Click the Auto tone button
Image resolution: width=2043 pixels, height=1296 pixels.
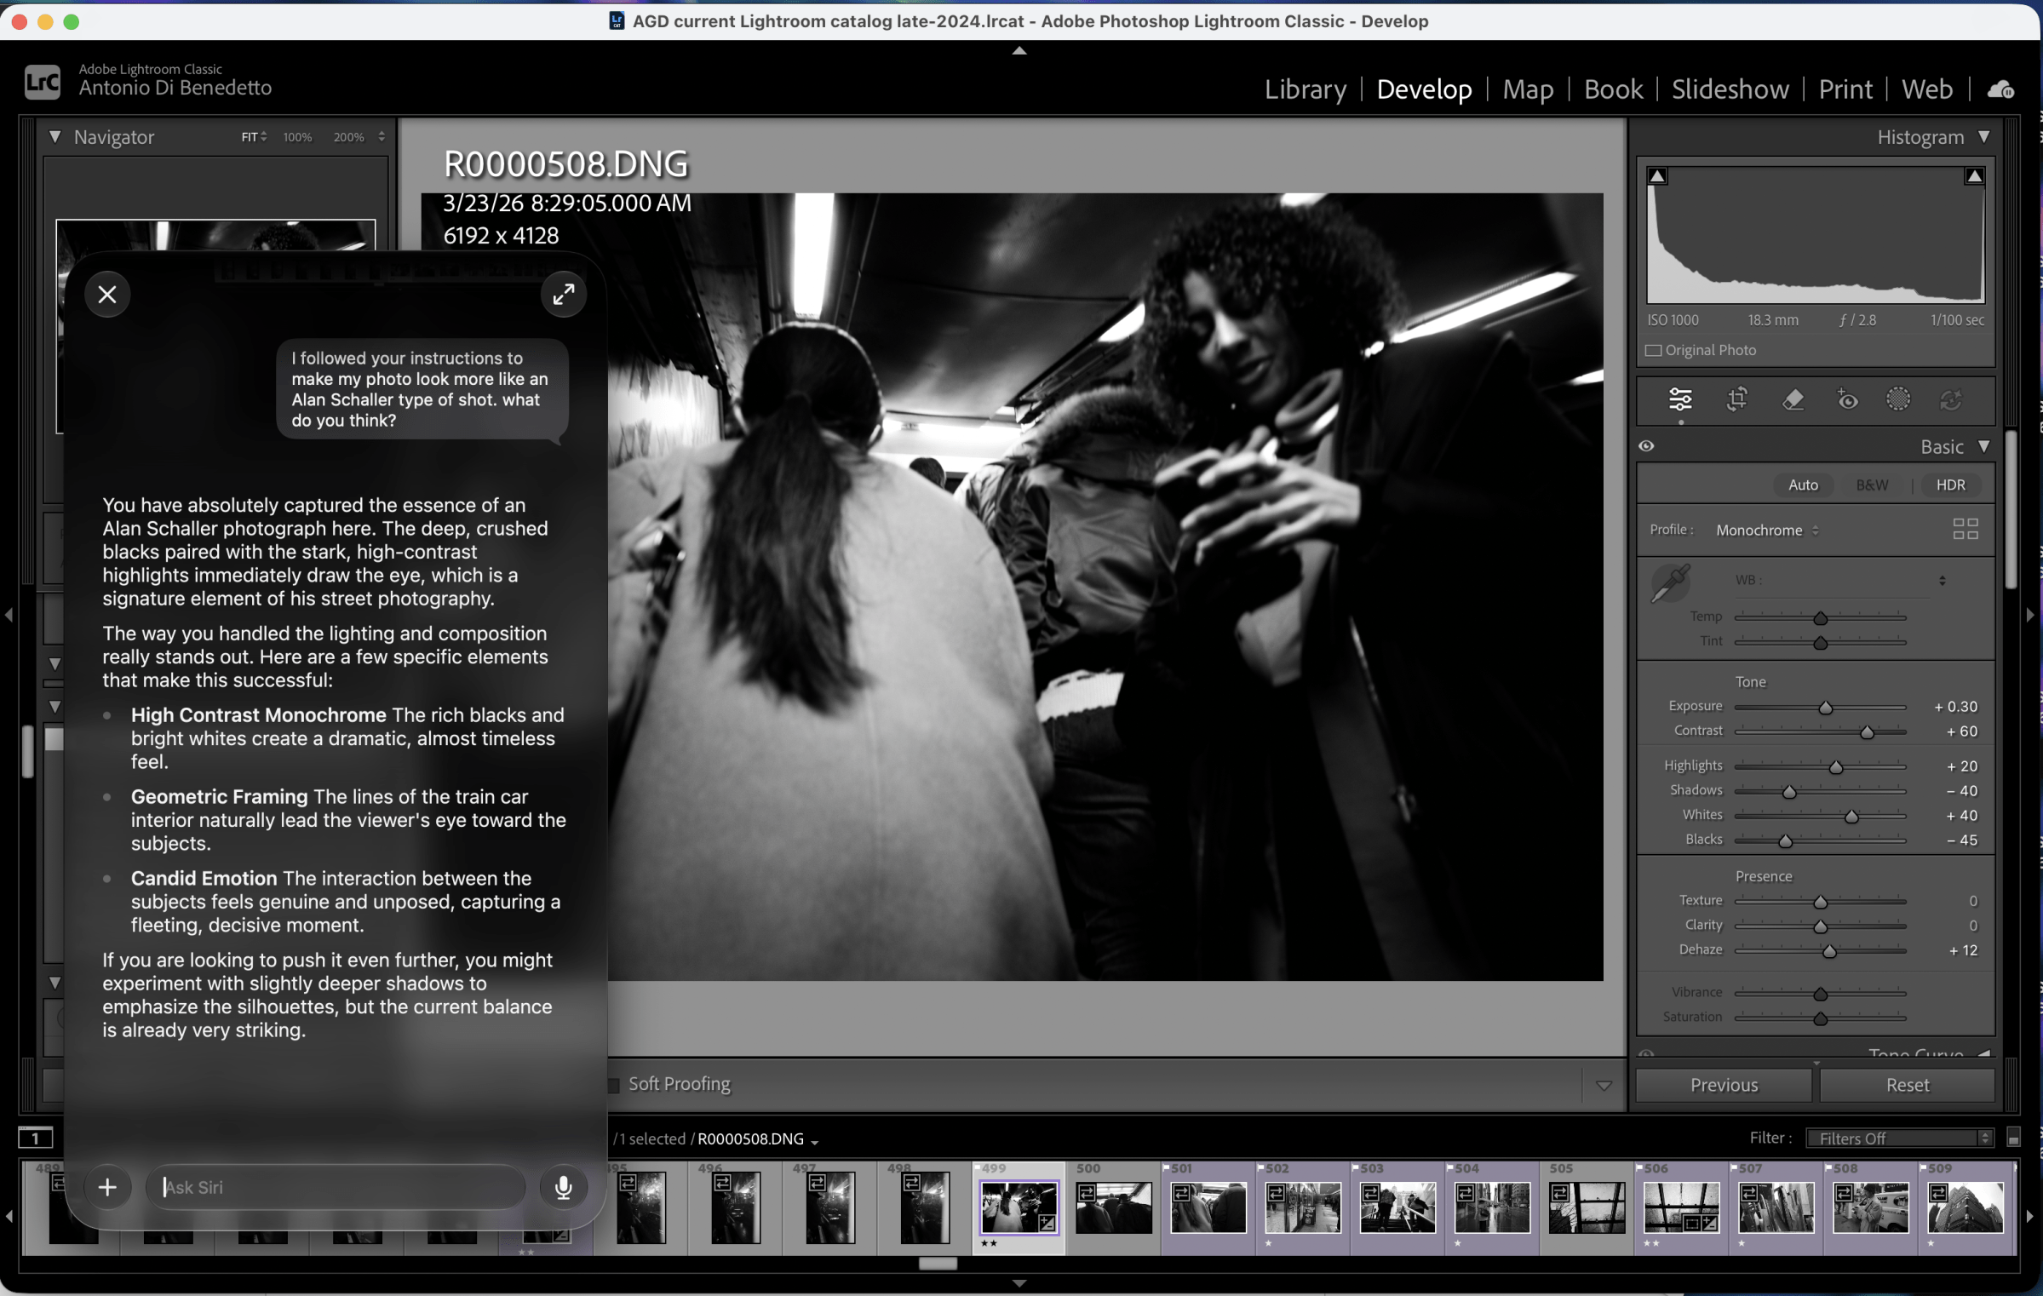click(1803, 485)
